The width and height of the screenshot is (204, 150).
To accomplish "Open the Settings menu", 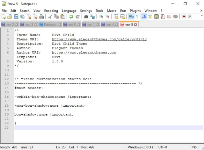I will [86, 11].
